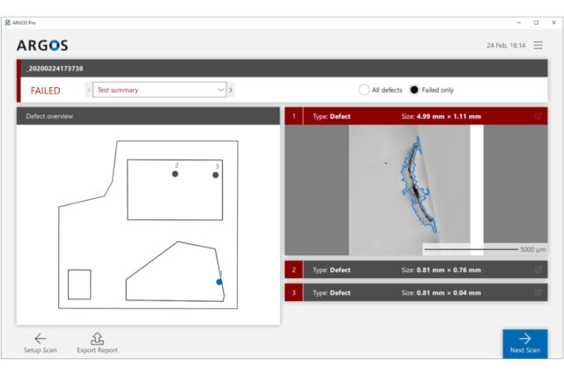Click the ARGOS Pro title bar app icon

8,23
